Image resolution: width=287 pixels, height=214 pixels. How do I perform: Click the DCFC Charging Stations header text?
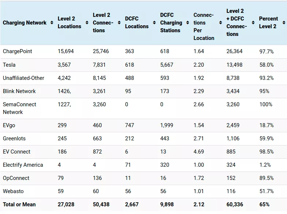[x=171, y=23]
